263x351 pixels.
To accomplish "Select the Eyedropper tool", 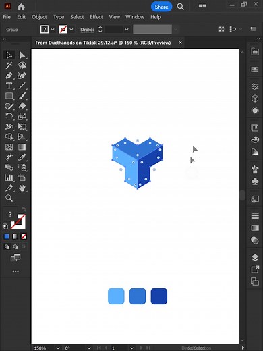I will tap(22, 157).
